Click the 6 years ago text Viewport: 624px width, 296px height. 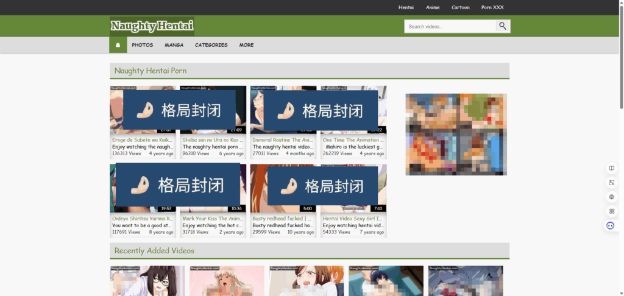point(231,153)
